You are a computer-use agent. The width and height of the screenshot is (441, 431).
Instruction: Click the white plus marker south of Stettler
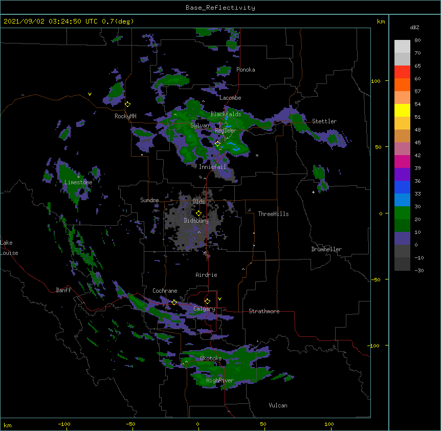(x=313, y=192)
